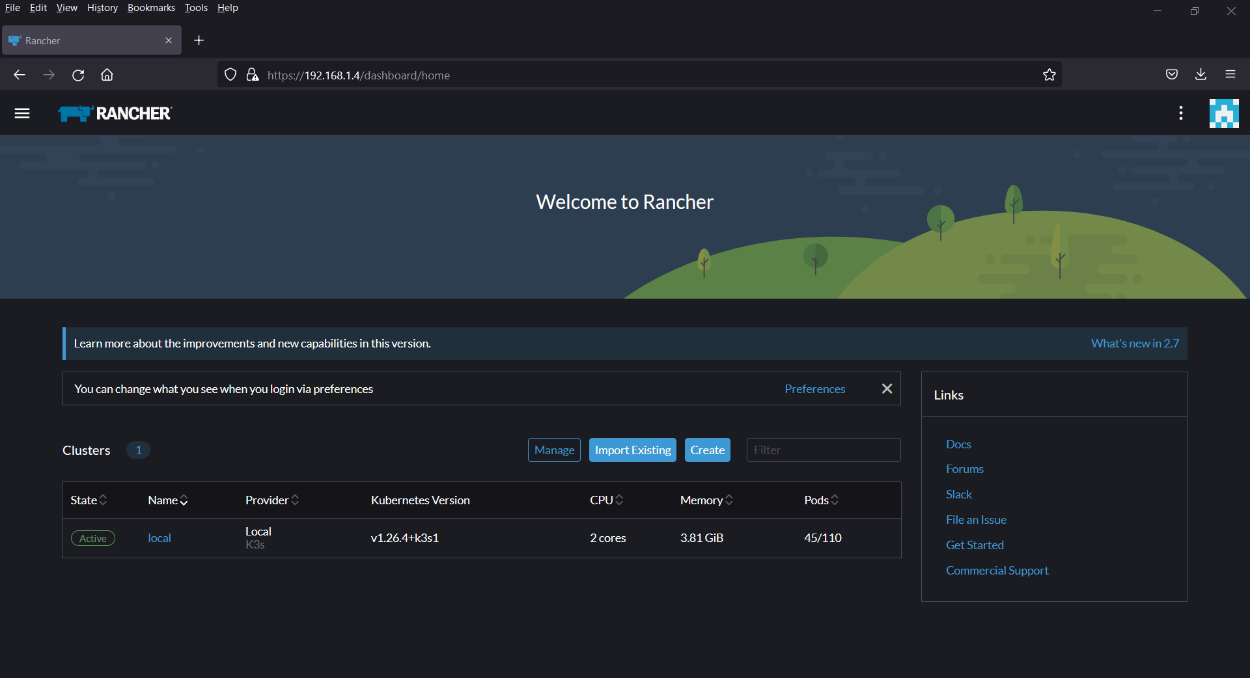Go forward in browser history
The image size is (1250, 678).
tap(49, 75)
